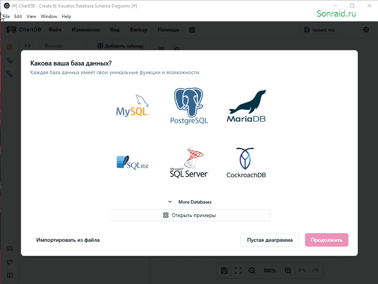Click the redo arrow icon
The height and width of the screenshot is (284, 378).
tap(315, 270)
